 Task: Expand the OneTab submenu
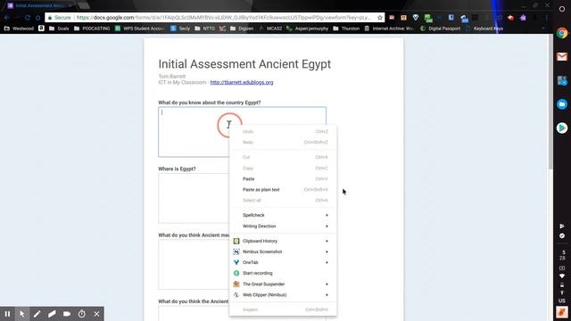(283, 262)
